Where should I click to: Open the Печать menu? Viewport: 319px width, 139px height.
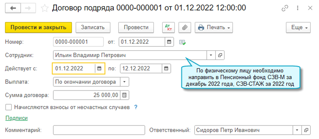pyautogui.click(x=214, y=27)
